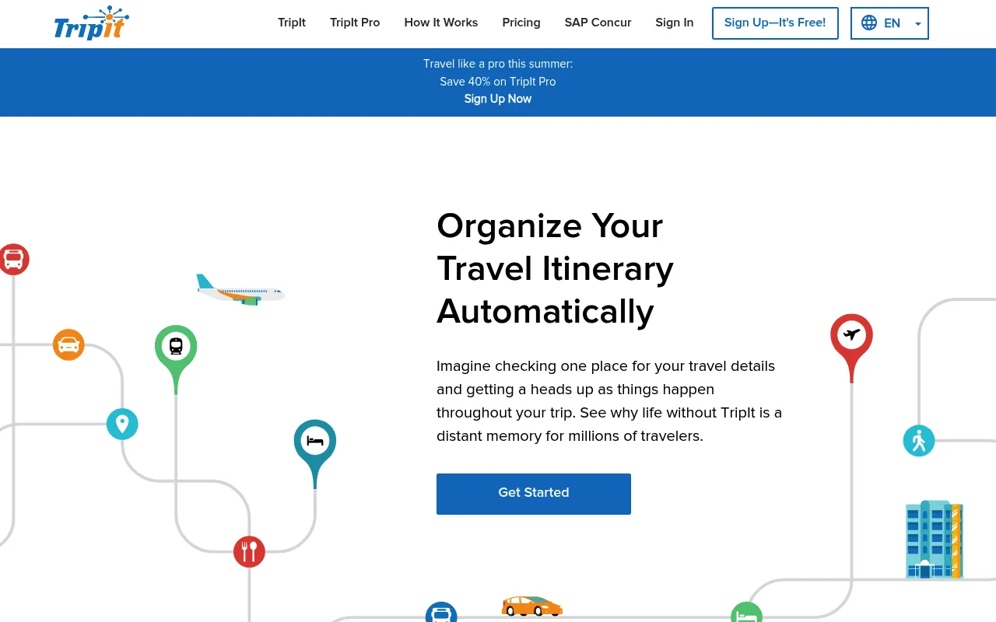Go to How It Works
The height and width of the screenshot is (622, 996).
pyautogui.click(x=441, y=23)
